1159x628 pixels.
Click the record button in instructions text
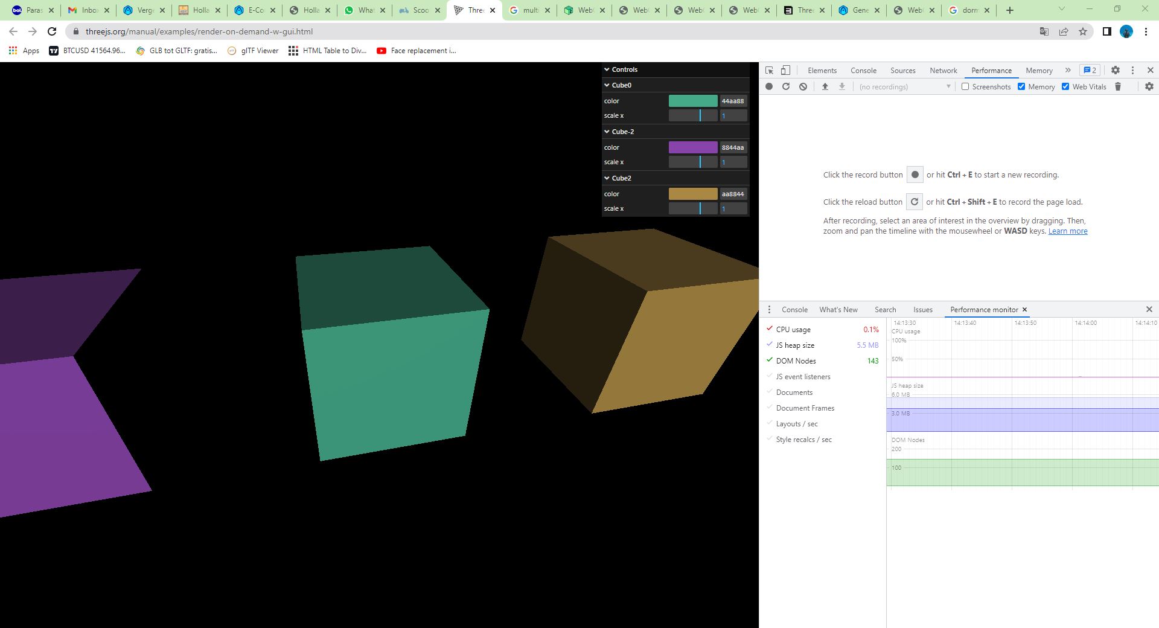click(915, 175)
